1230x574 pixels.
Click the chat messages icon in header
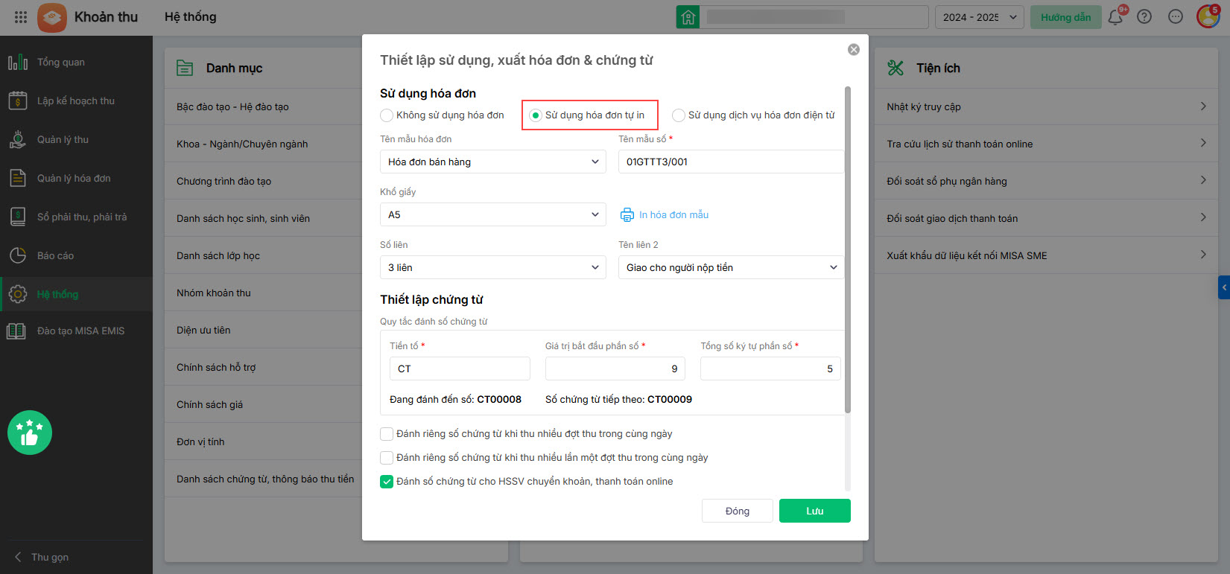[x=1176, y=17]
